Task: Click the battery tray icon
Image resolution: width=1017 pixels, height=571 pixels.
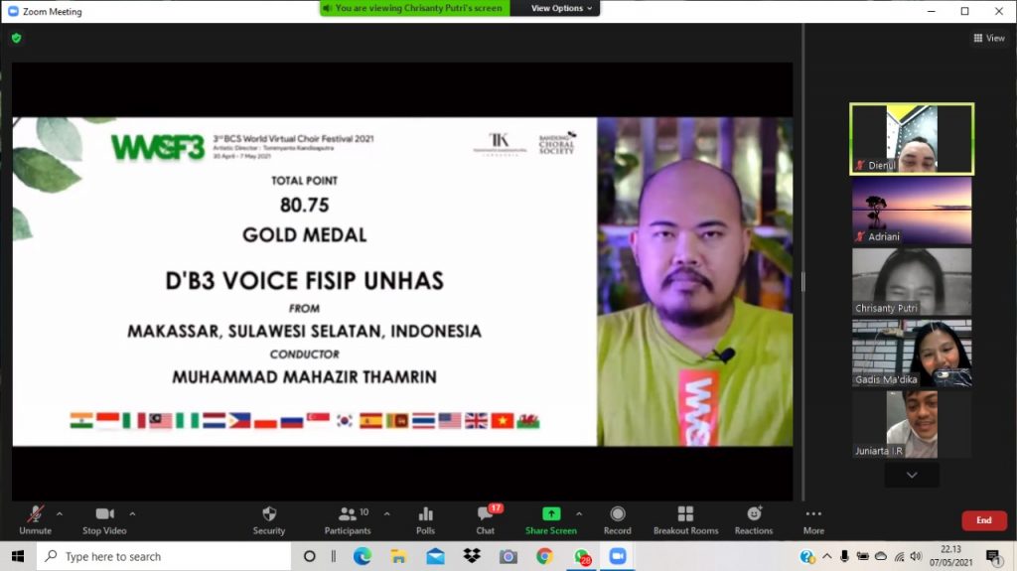Action: pos(863,556)
